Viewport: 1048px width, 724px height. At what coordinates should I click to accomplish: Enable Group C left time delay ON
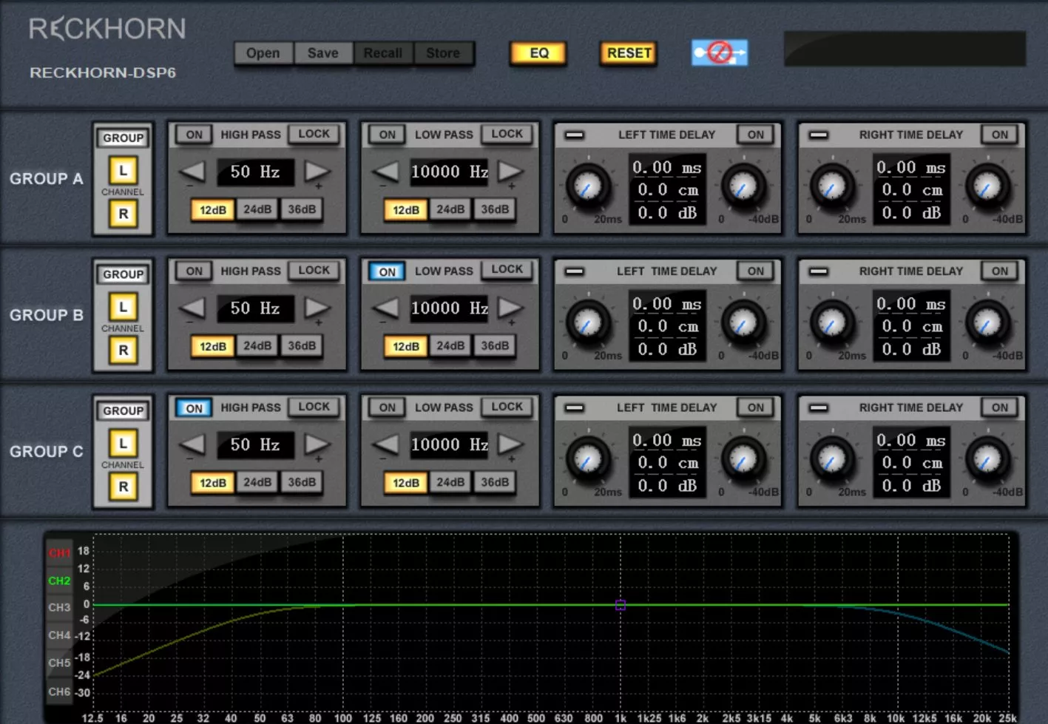755,407
